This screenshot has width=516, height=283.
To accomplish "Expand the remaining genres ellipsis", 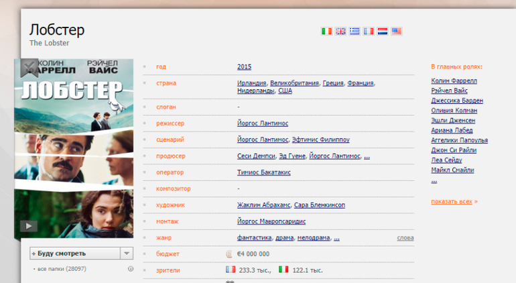I will coord(336,238).
